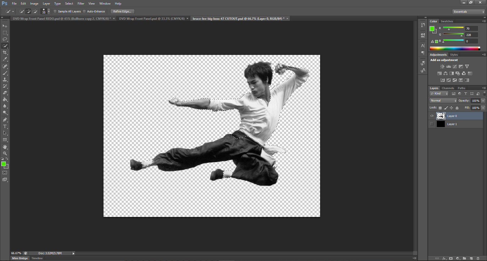Viewport: 487px width, 261px height.
Task: Select the Pen tool
Action: [x=5, y=120]
